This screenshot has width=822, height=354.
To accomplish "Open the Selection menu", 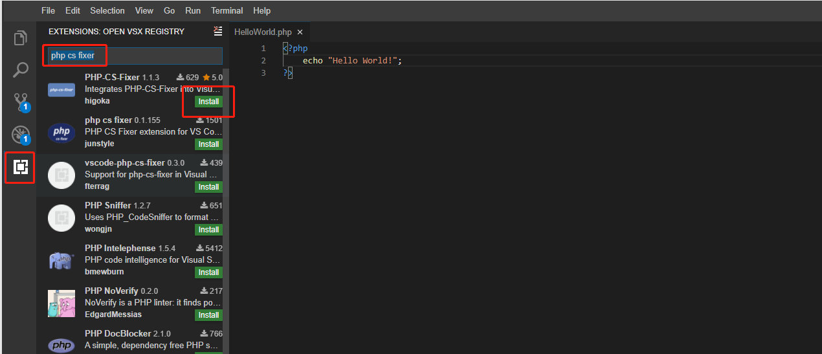I will 107,10.
